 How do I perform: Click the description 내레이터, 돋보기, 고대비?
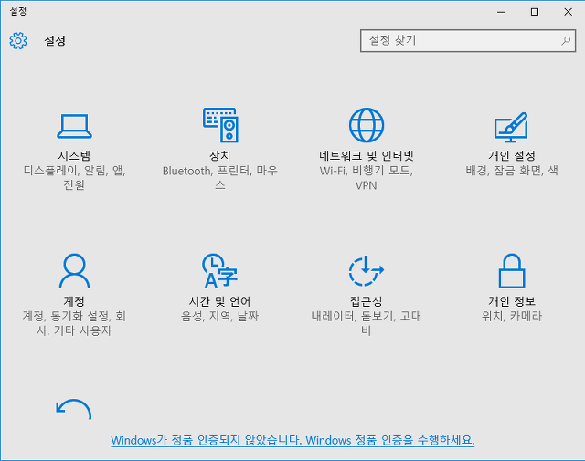(x=366, y=323)
